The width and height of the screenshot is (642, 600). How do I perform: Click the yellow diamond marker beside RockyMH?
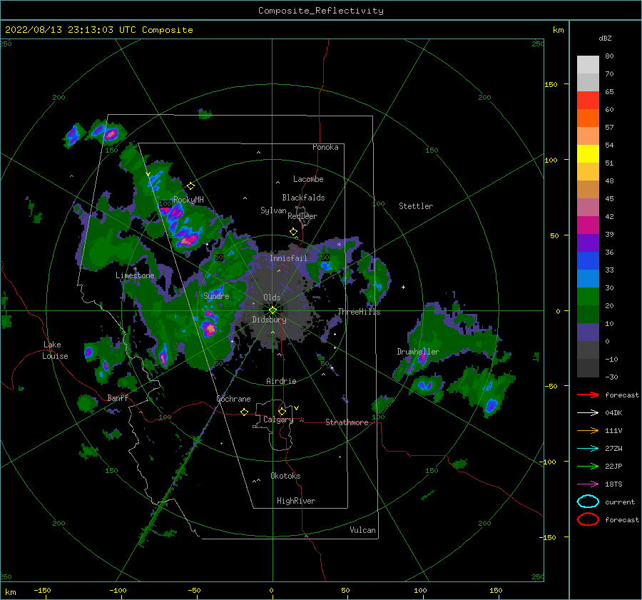pos(190,186)
